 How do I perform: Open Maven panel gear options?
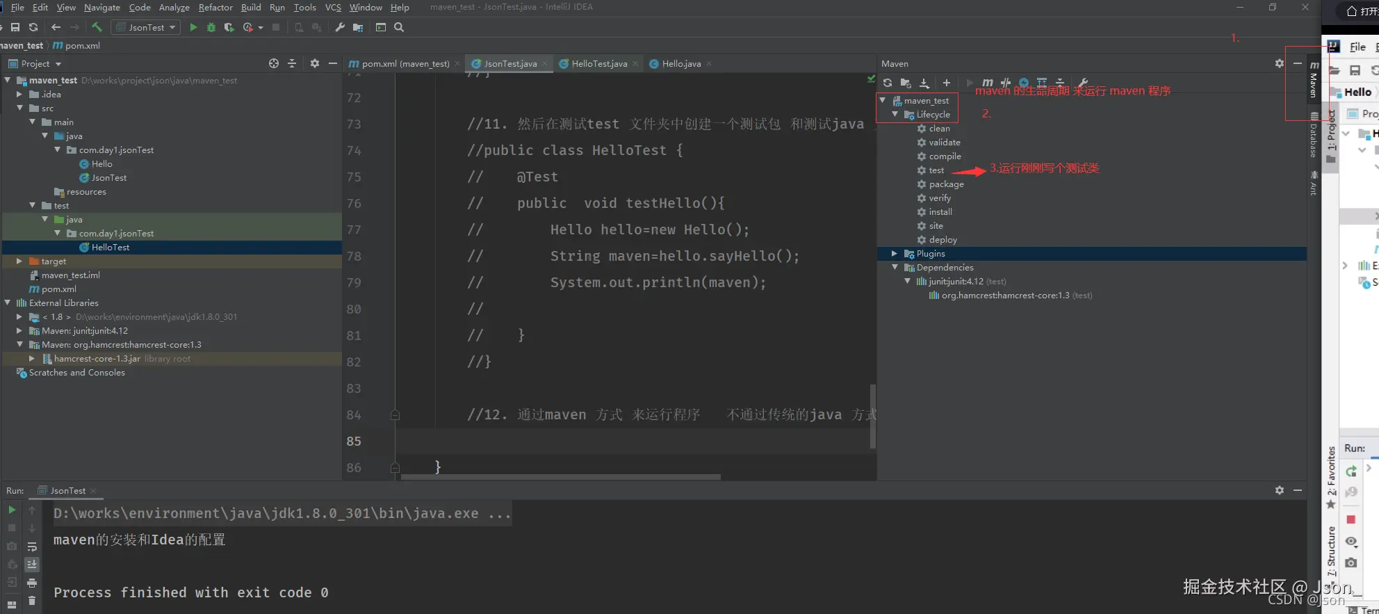(1280, 63)
